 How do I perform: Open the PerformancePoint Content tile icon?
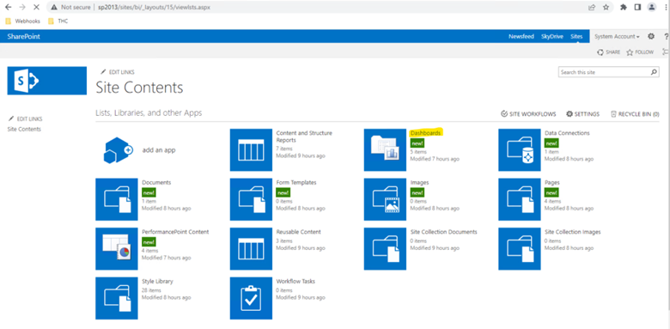[x=117, y=248]
